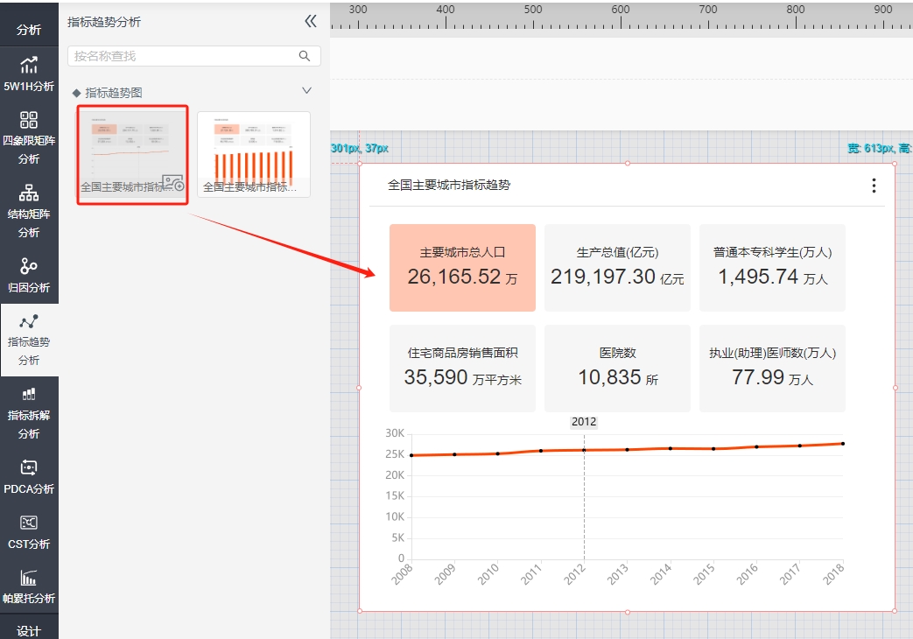Click the add-image icon on first thumbnail

pos(172,184)
